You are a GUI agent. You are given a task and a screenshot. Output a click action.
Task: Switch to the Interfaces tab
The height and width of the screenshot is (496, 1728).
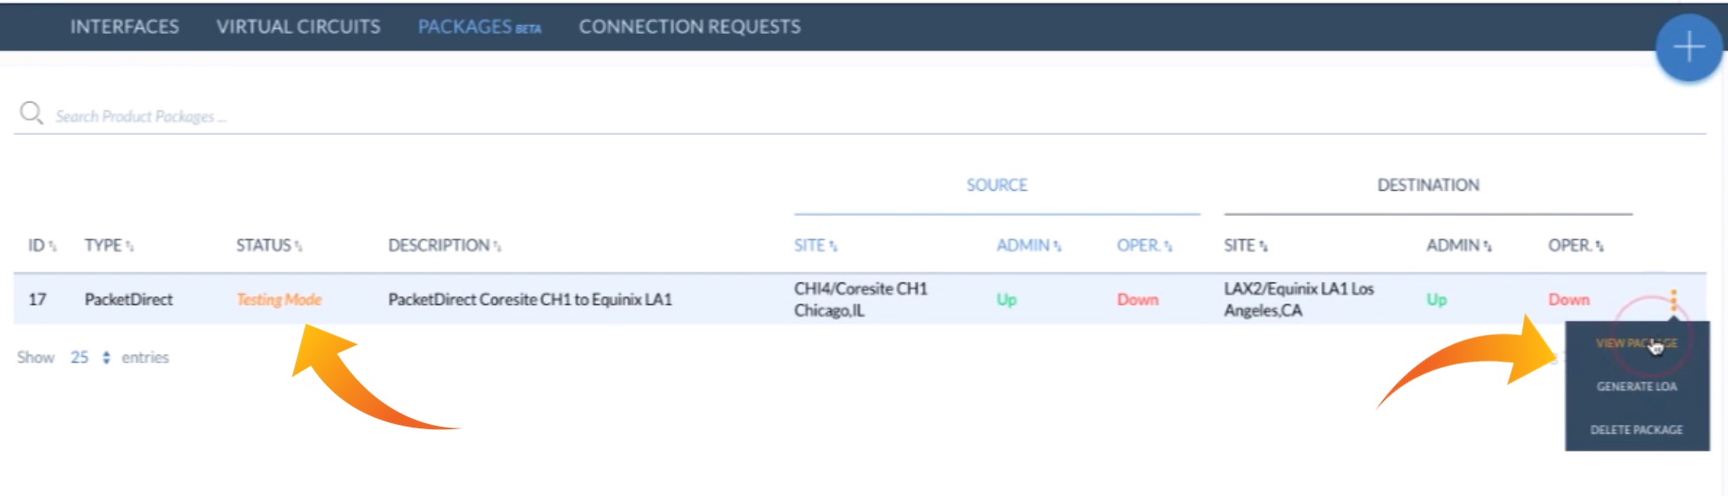(125, 27)
